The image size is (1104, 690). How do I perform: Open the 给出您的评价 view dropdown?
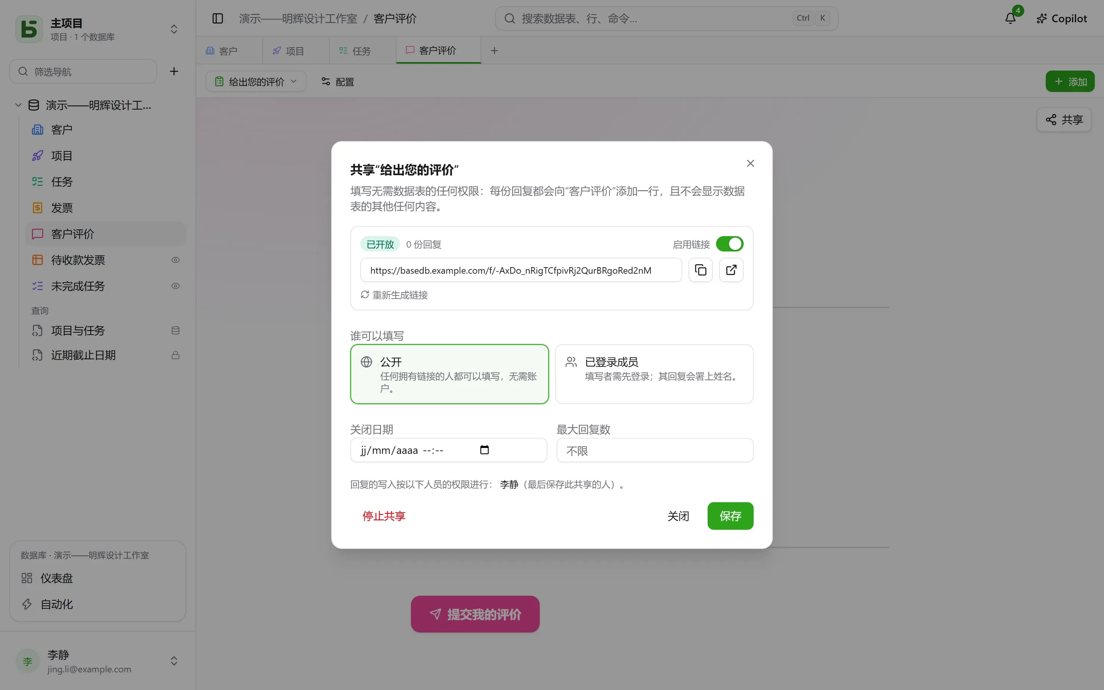[x=256, y=81]
